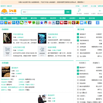This screenshot has height=103, width=103.
Task: Click the green four-leaf clover share icon
Action: (34, 23)
